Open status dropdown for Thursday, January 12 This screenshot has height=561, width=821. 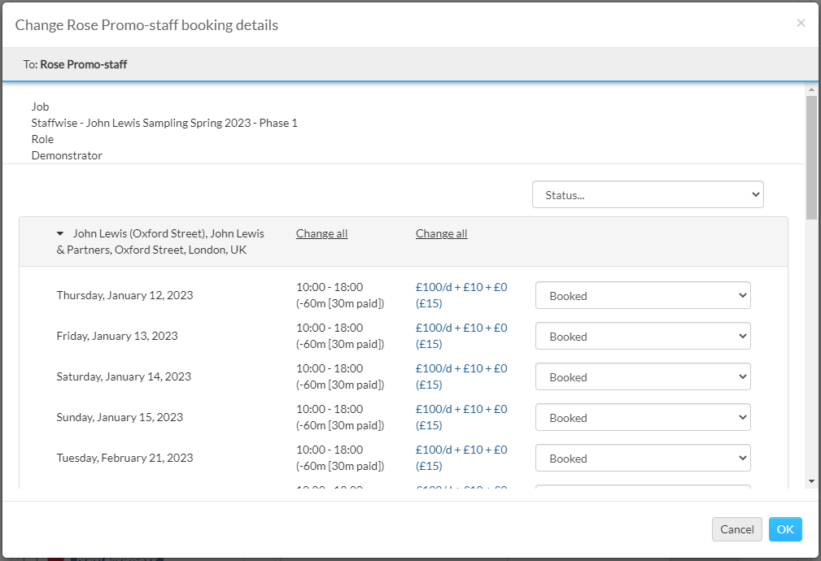click(643, 296)
